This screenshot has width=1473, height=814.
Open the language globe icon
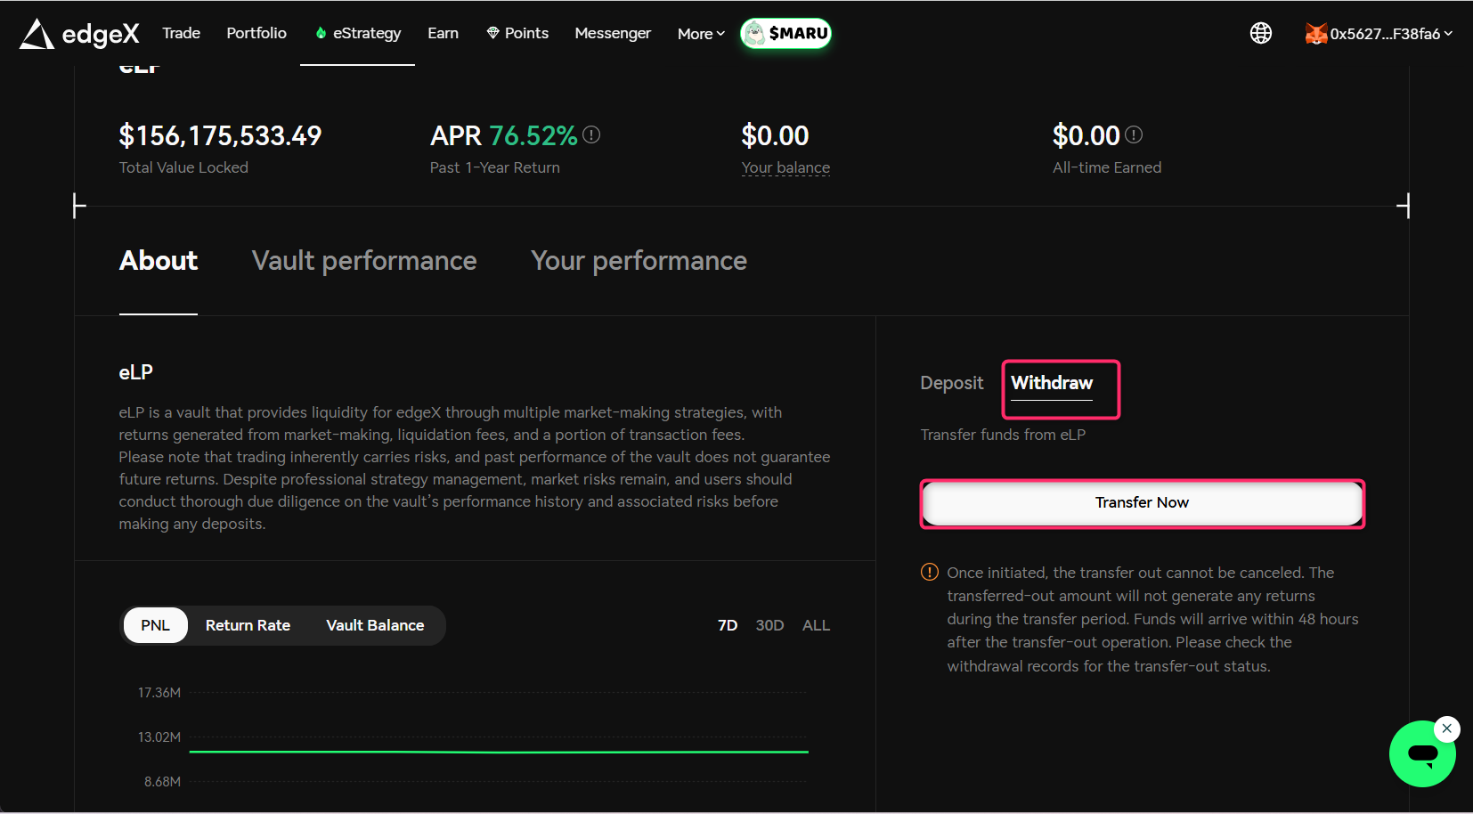point(1260,33)
